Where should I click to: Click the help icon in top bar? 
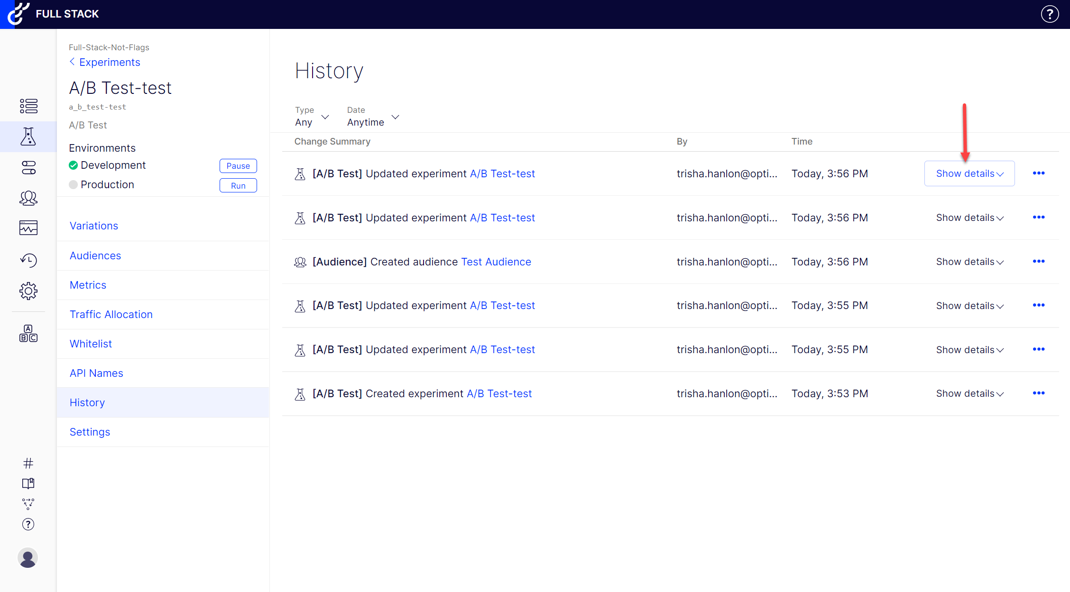click(x=1050, y=14)
